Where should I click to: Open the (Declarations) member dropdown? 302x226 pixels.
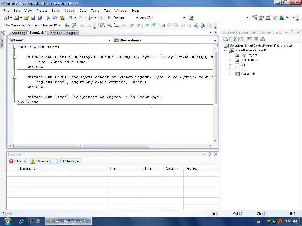pyautogui.click(x=215, y=40)
